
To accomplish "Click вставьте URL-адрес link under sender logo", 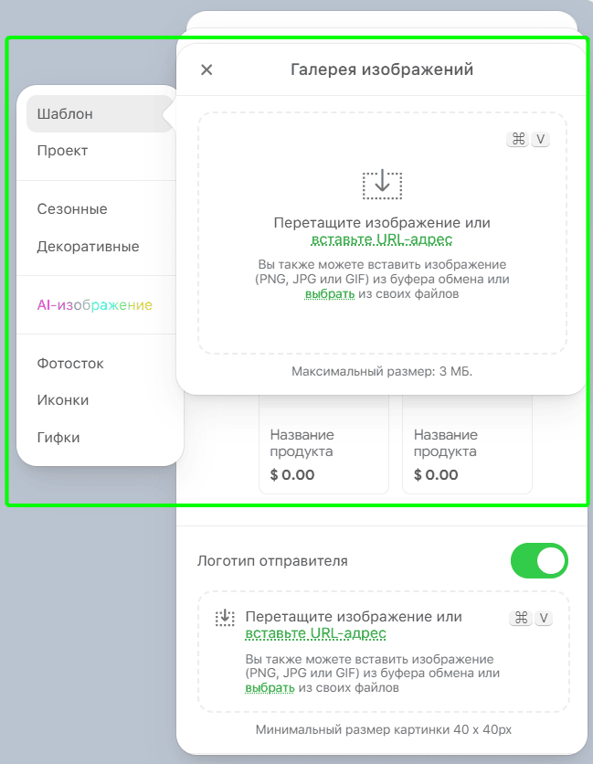I will coord(315,633).
